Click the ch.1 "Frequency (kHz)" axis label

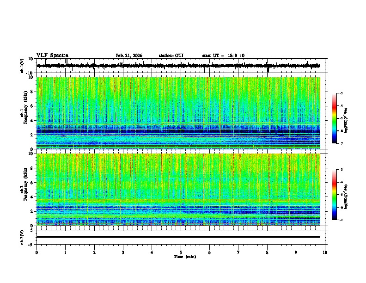coord(25,107)
